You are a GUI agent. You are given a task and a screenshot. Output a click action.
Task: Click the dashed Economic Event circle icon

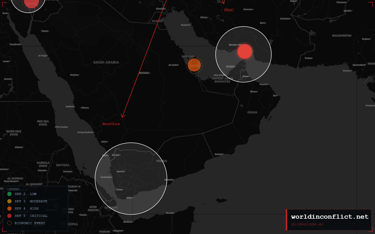pos(9,223)
